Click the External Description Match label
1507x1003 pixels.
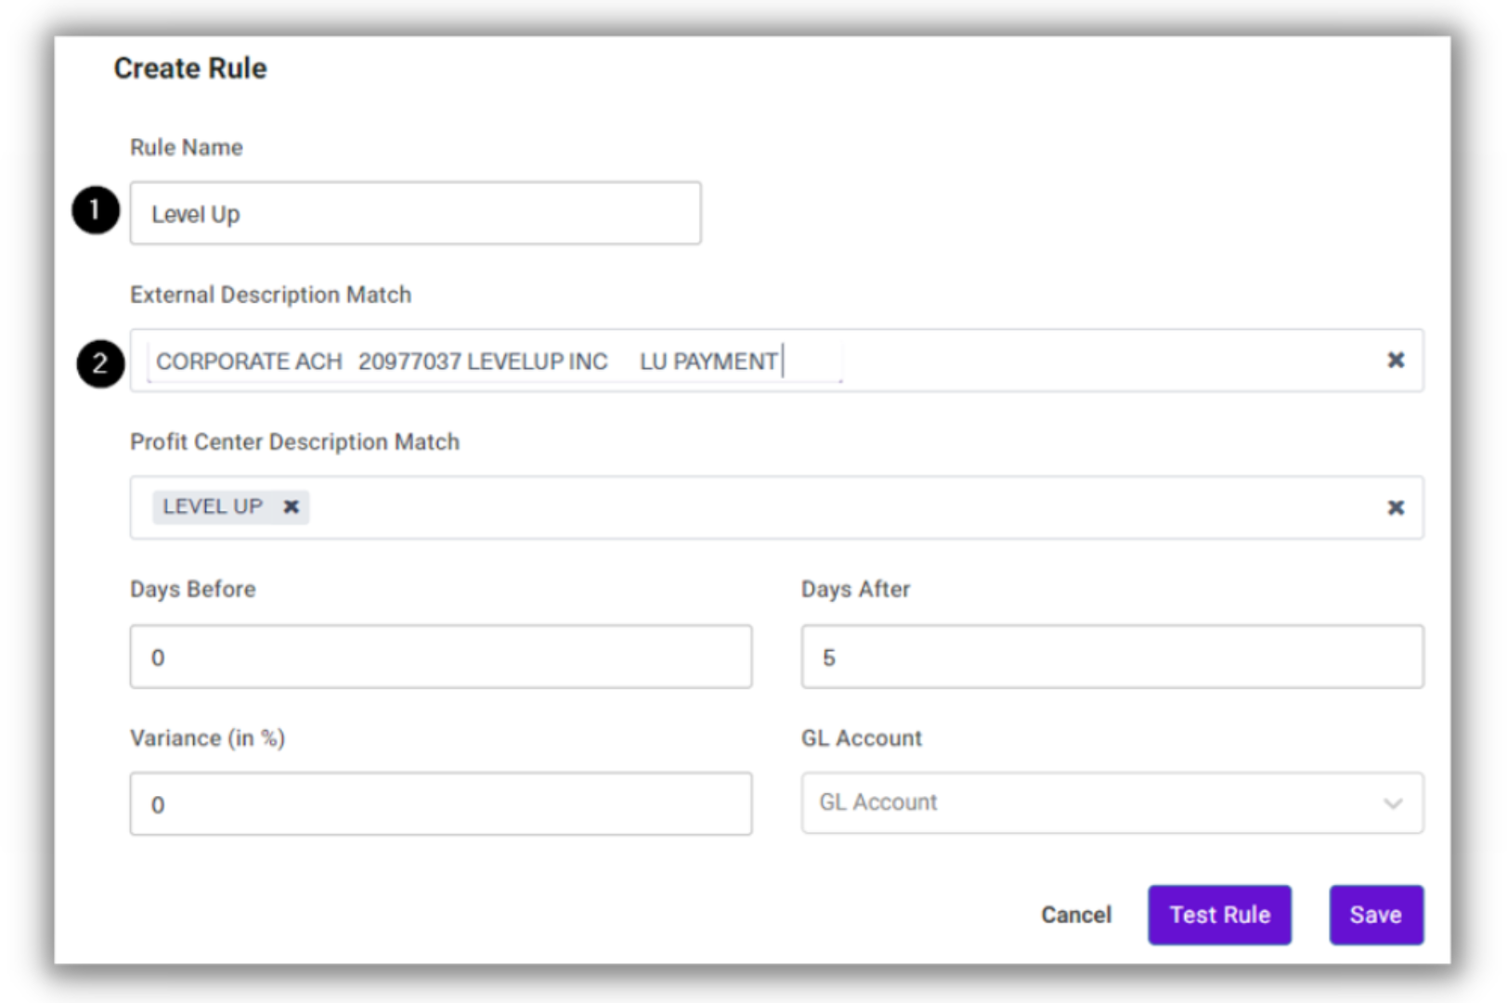tap(270, 294)
